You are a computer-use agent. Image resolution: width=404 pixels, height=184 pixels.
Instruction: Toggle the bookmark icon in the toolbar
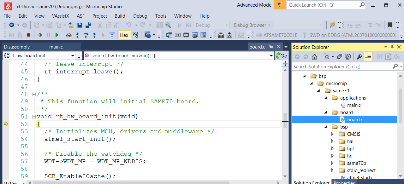point(390,25)
